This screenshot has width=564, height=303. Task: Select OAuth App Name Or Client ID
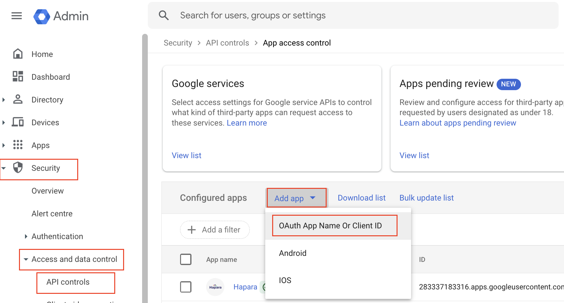click(x=338, y=226)
